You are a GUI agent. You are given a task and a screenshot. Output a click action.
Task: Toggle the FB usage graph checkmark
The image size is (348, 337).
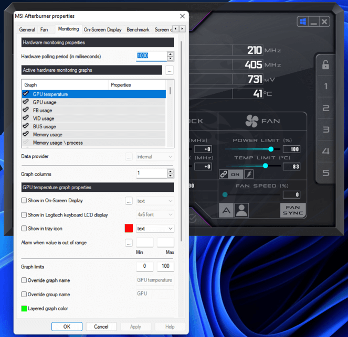tap(26, 110)
